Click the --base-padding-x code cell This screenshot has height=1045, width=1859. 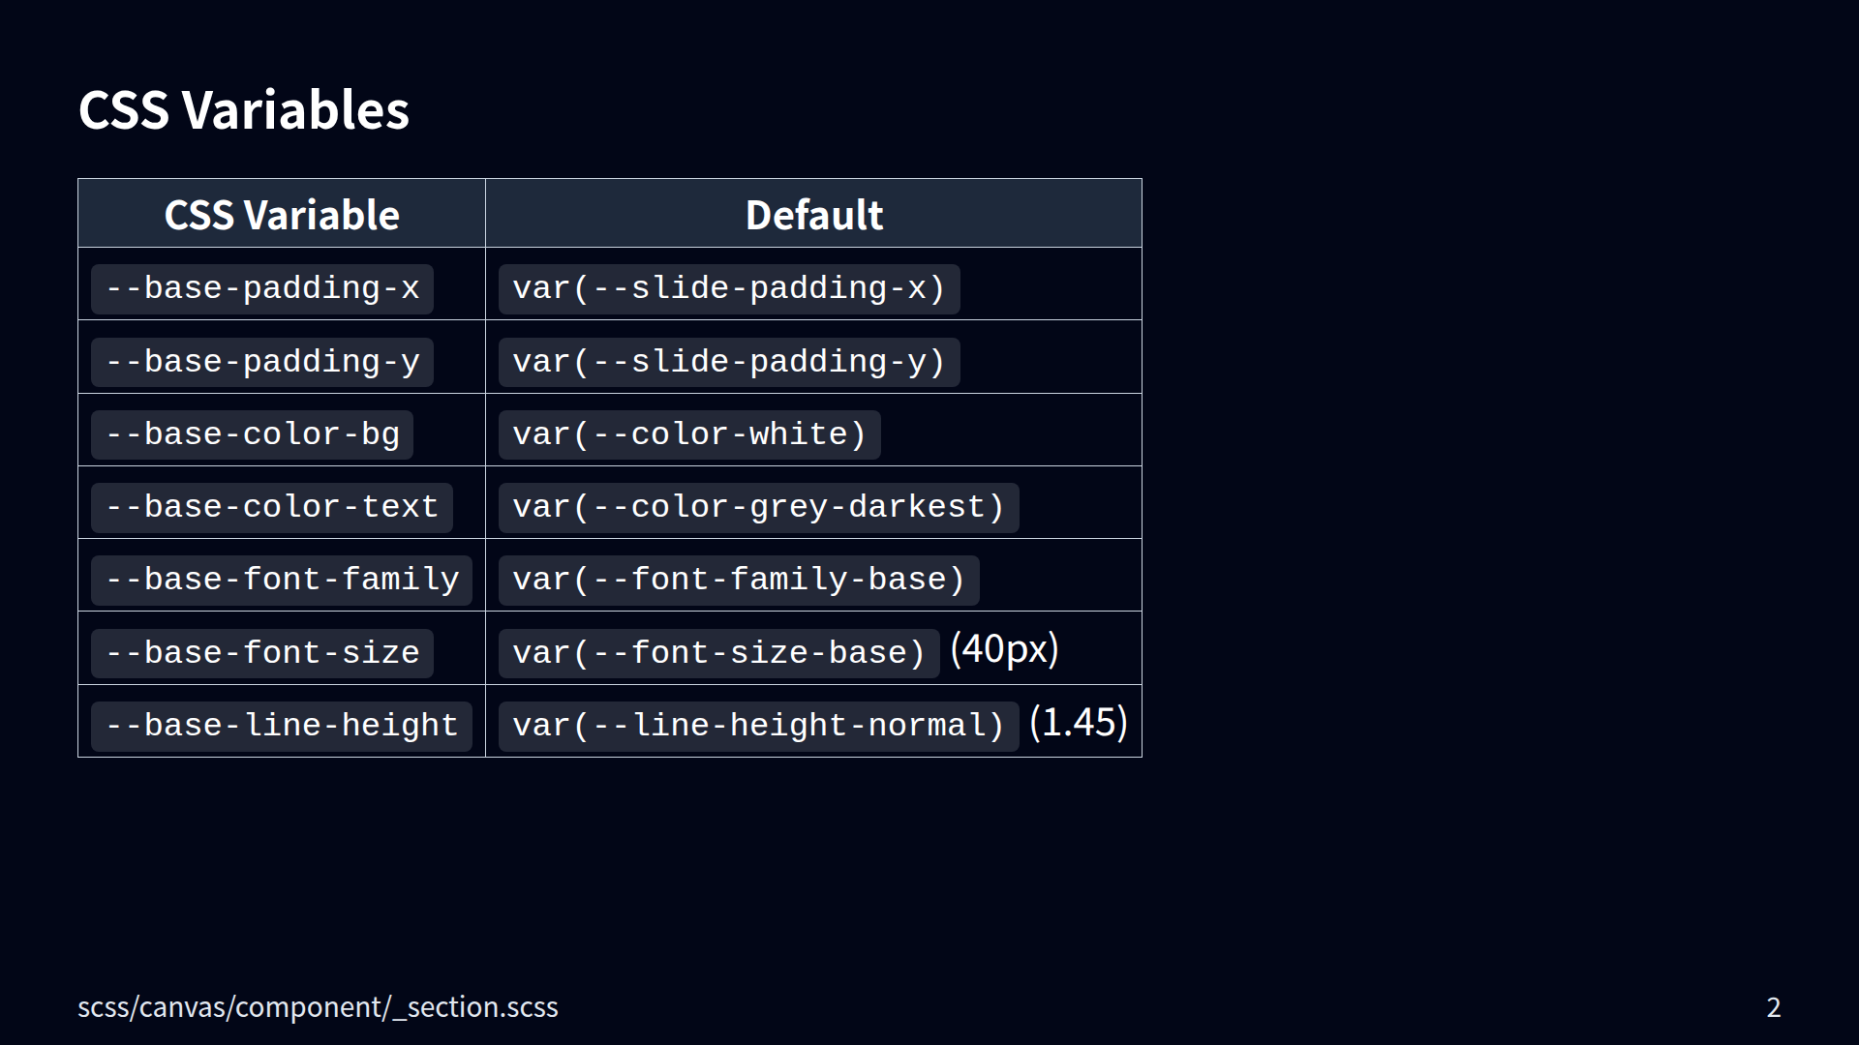[261, 288]
